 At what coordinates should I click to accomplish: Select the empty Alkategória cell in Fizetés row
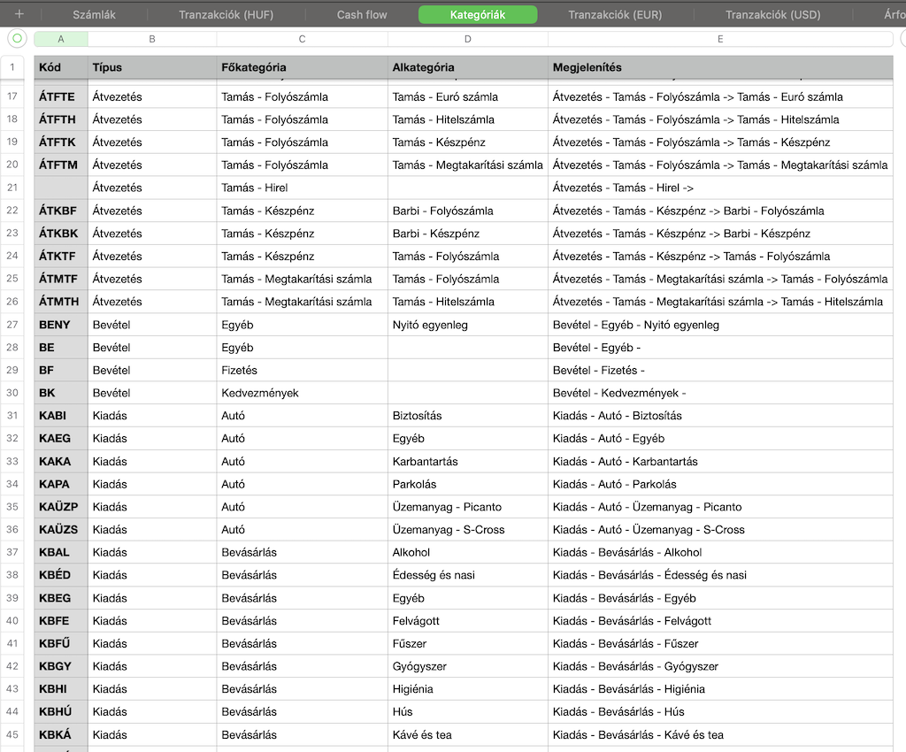467,370
